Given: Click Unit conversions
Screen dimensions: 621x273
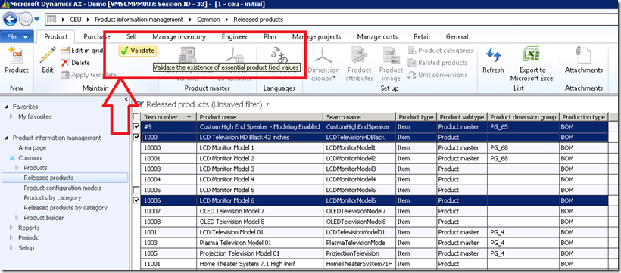Looking at the screenshot, I should (x=438, y=75).
